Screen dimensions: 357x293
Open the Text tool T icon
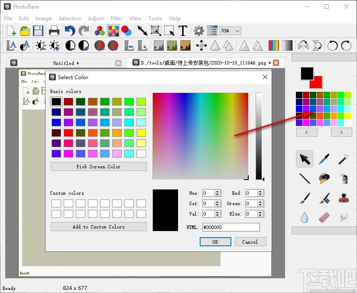183,31
